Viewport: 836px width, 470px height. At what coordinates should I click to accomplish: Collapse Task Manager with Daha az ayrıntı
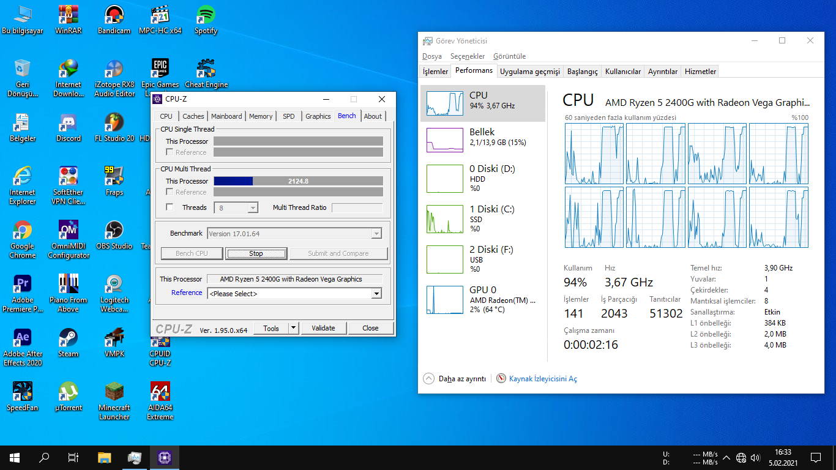coord(455,379)
